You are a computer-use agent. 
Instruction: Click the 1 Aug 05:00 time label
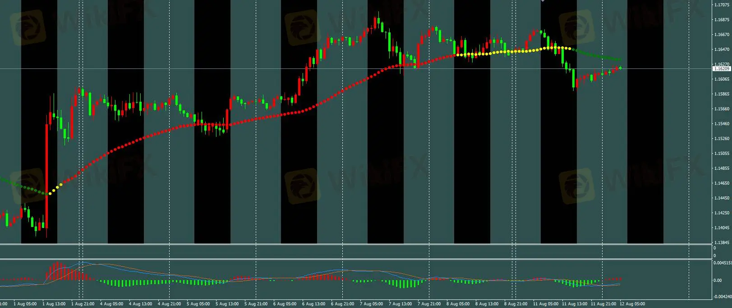point(25,304)
